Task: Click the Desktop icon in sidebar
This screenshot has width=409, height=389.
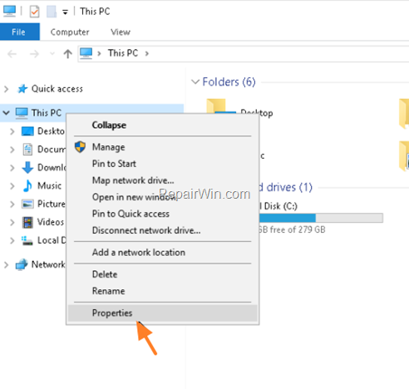Action: click(x=27, y=131)
